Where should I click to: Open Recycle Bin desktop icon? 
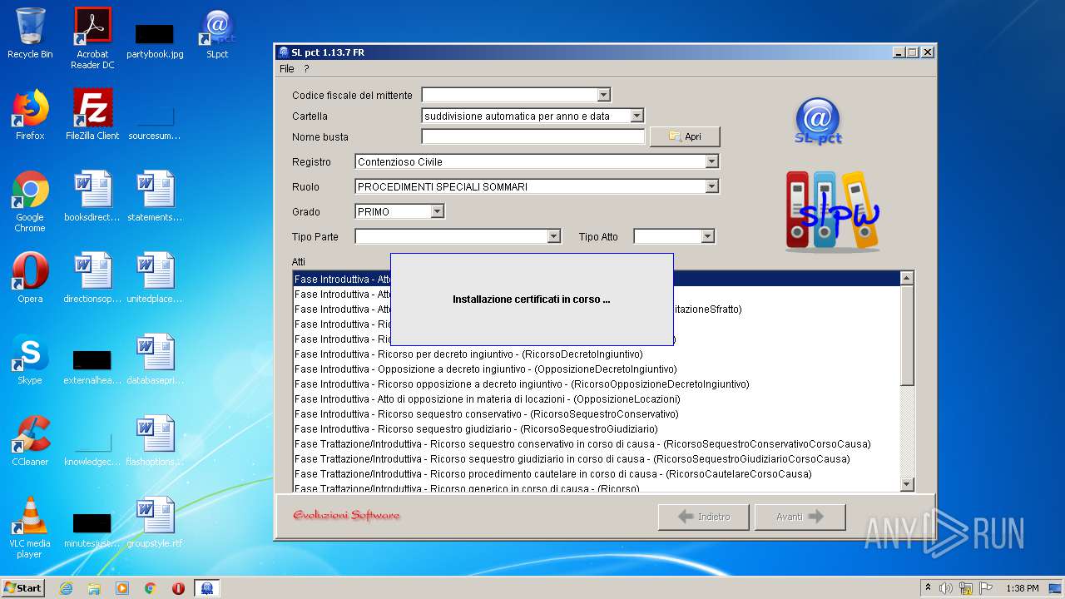pyautogui.click(x=30, y=33)
